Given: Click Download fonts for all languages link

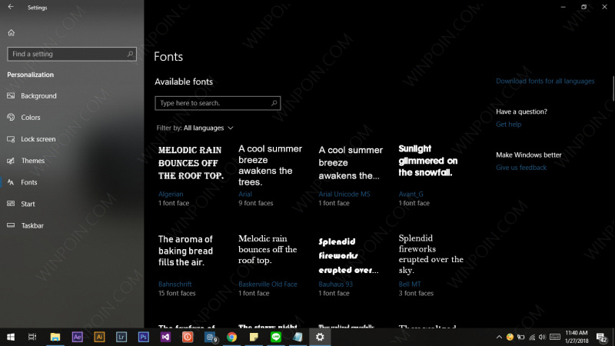Looking at the screenshot, I should click(545, 82).
